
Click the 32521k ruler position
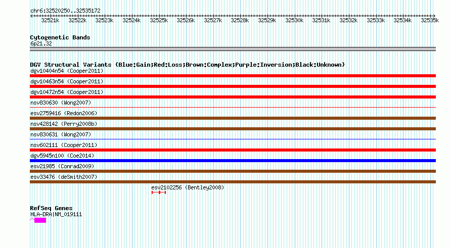(x=50, y=20)
